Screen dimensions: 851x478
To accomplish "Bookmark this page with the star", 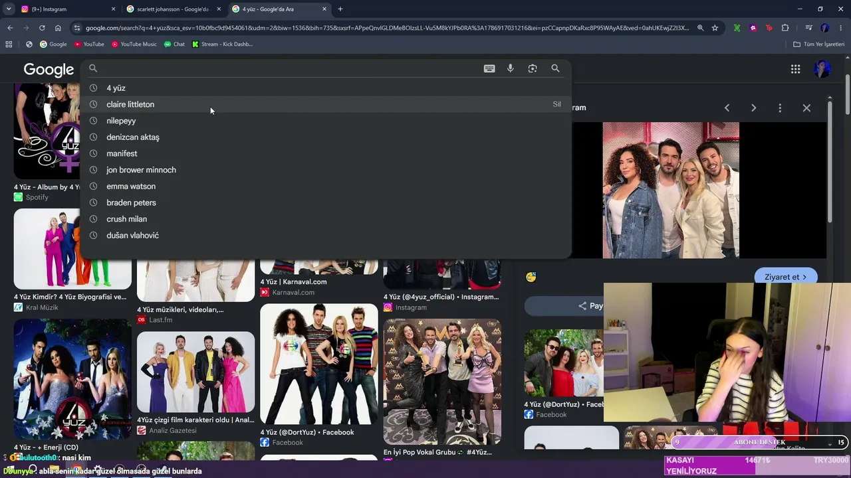I will (x=715, y=28).
